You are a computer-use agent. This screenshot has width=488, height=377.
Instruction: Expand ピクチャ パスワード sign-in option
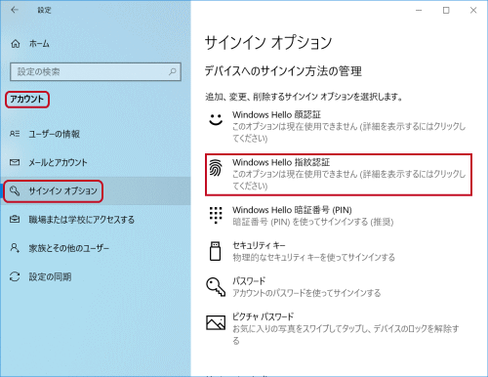click(339, 328)
